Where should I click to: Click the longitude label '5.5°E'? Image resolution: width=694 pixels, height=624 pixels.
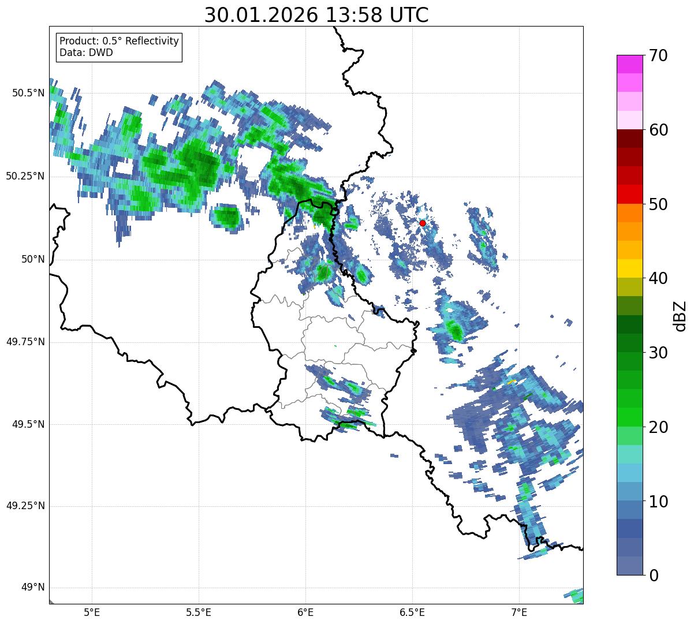pos(199,612)
